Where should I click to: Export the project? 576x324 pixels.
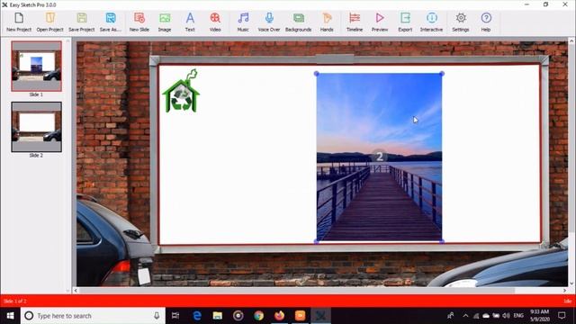coord(405,22)
